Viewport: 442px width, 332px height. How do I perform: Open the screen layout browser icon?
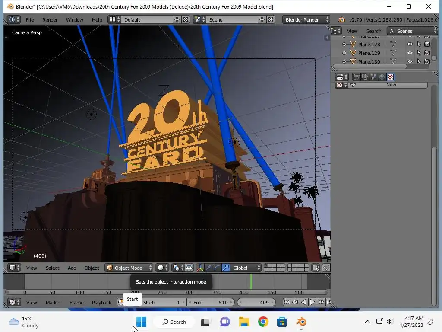click(114, 19)
